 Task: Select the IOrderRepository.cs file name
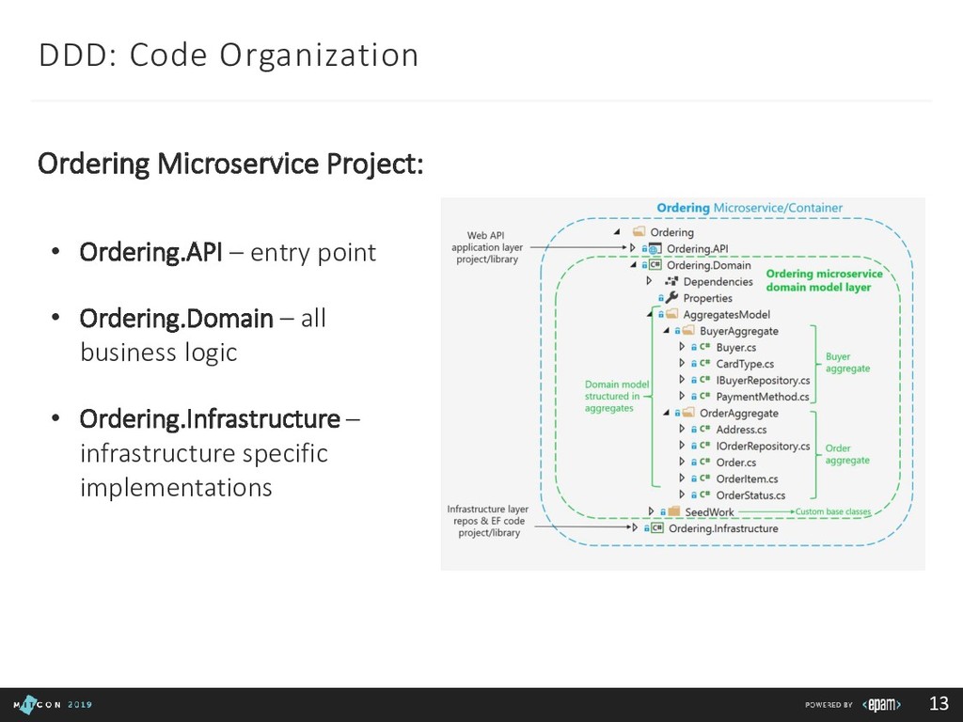[763, 447]
